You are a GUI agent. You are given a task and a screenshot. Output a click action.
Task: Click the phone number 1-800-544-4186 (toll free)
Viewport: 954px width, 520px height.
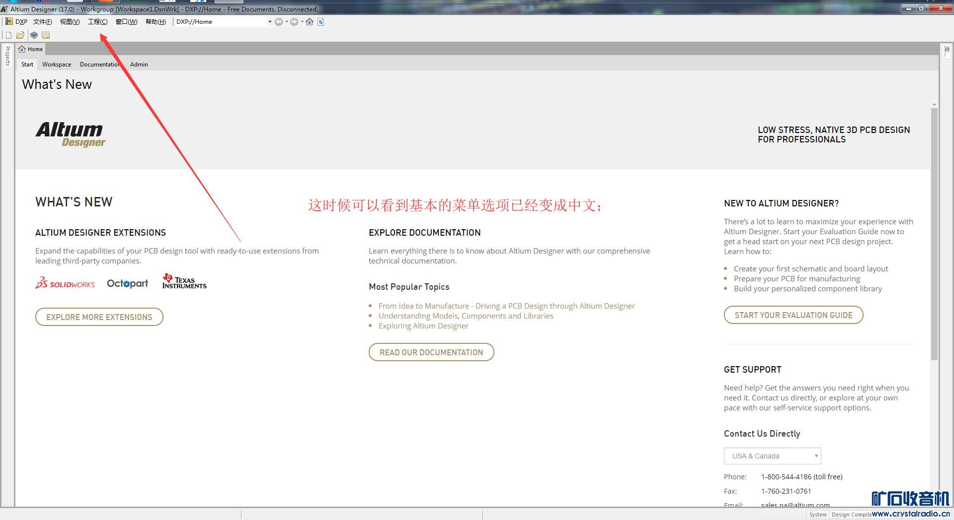tap(802, 477)
